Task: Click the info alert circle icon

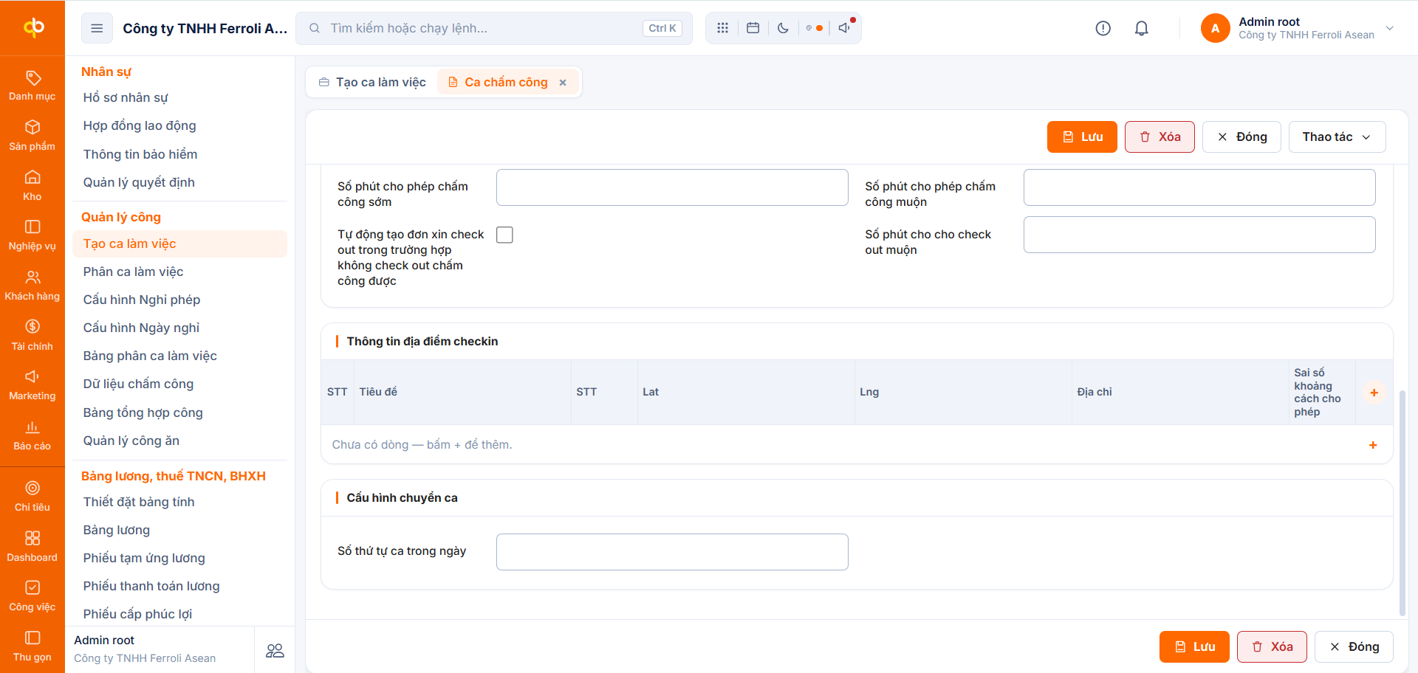Action: (1103, 28)
